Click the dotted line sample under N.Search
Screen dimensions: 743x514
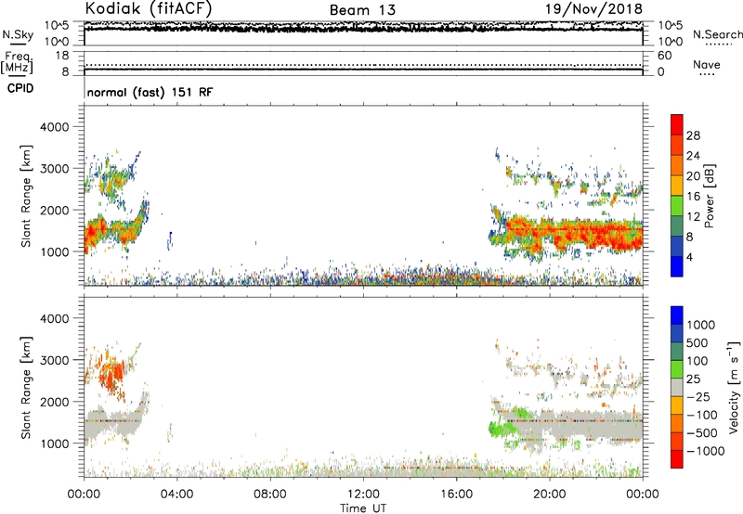(x=717, y=45)
